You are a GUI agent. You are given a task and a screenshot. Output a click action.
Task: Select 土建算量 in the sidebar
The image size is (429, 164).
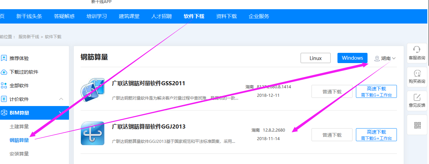click(x=19, y=126)
